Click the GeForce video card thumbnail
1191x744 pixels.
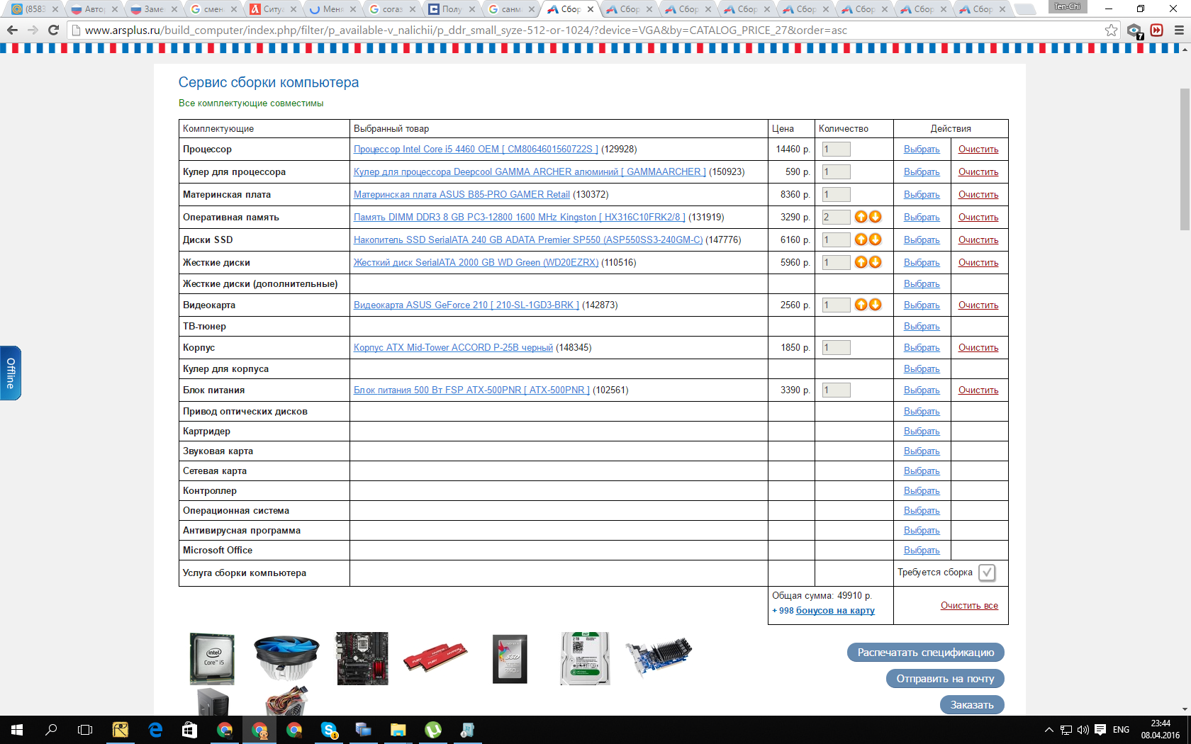click(659, 657)
